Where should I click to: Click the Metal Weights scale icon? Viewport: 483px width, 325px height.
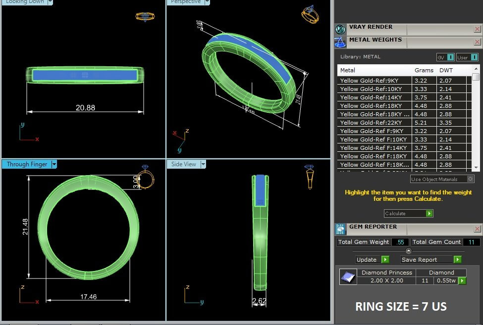click(x=340, y=42)
